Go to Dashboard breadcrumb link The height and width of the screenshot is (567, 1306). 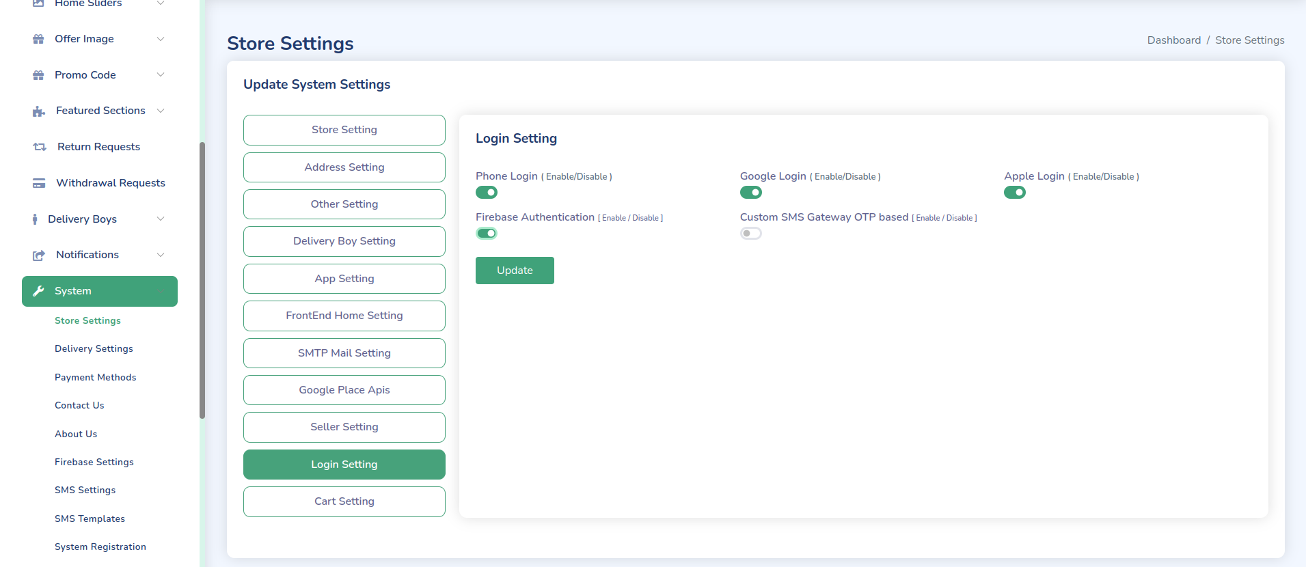click(1174, 40)
